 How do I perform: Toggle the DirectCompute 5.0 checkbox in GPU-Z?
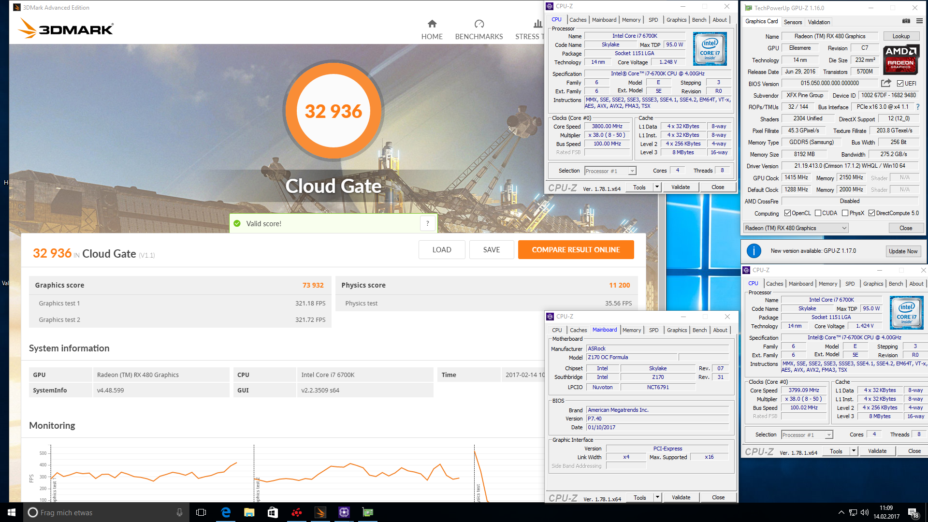(871, 213)
